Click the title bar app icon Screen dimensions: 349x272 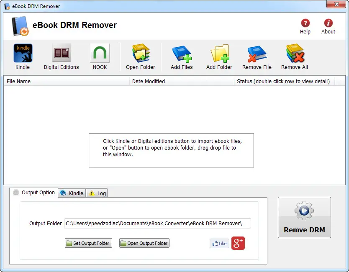point(7,6)
